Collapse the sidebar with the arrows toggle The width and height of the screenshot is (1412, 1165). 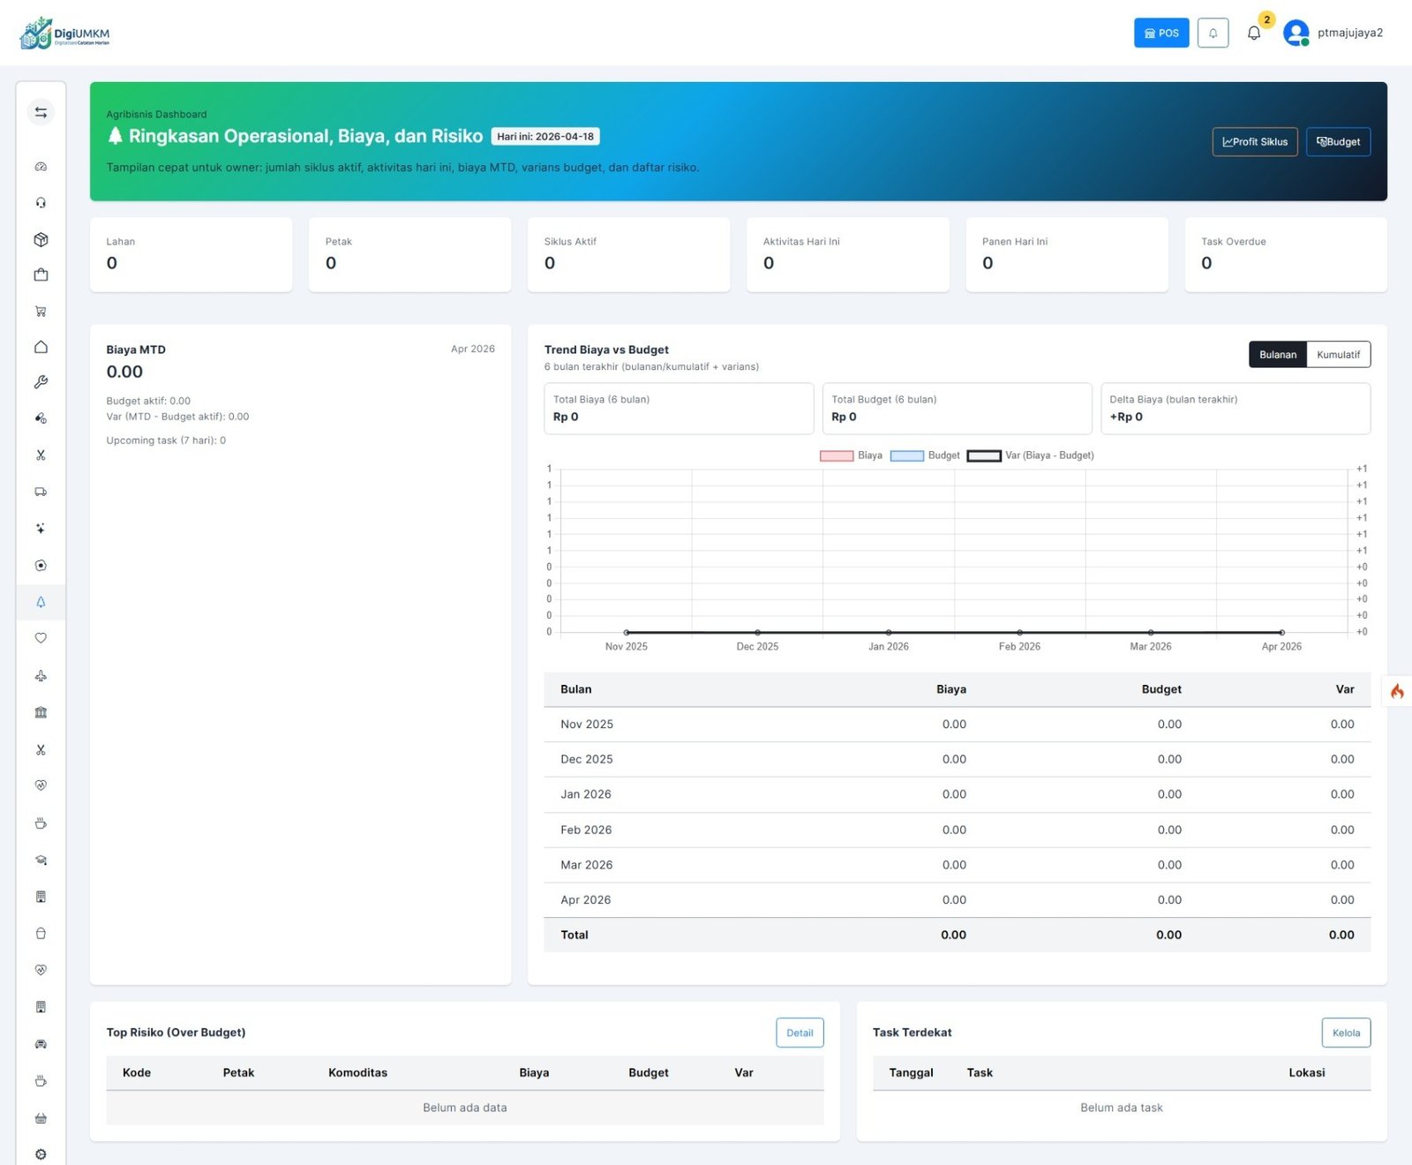pos(41,112)
